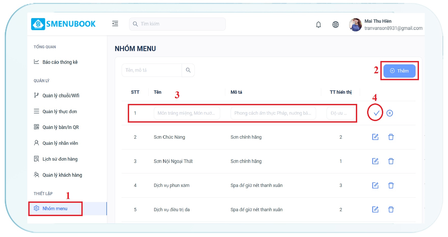The height and width of the screenshot is (237, 448).
Task: Open the Mai Thu Hiền profile avatar
Action: click(355, 25)
